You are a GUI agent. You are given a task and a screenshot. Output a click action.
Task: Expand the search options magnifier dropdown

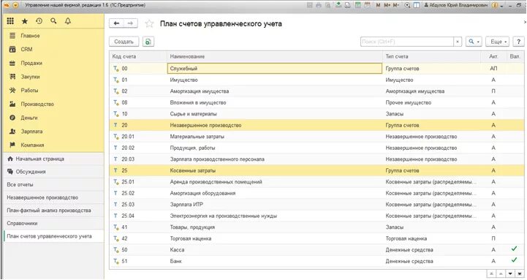(474, 42)
